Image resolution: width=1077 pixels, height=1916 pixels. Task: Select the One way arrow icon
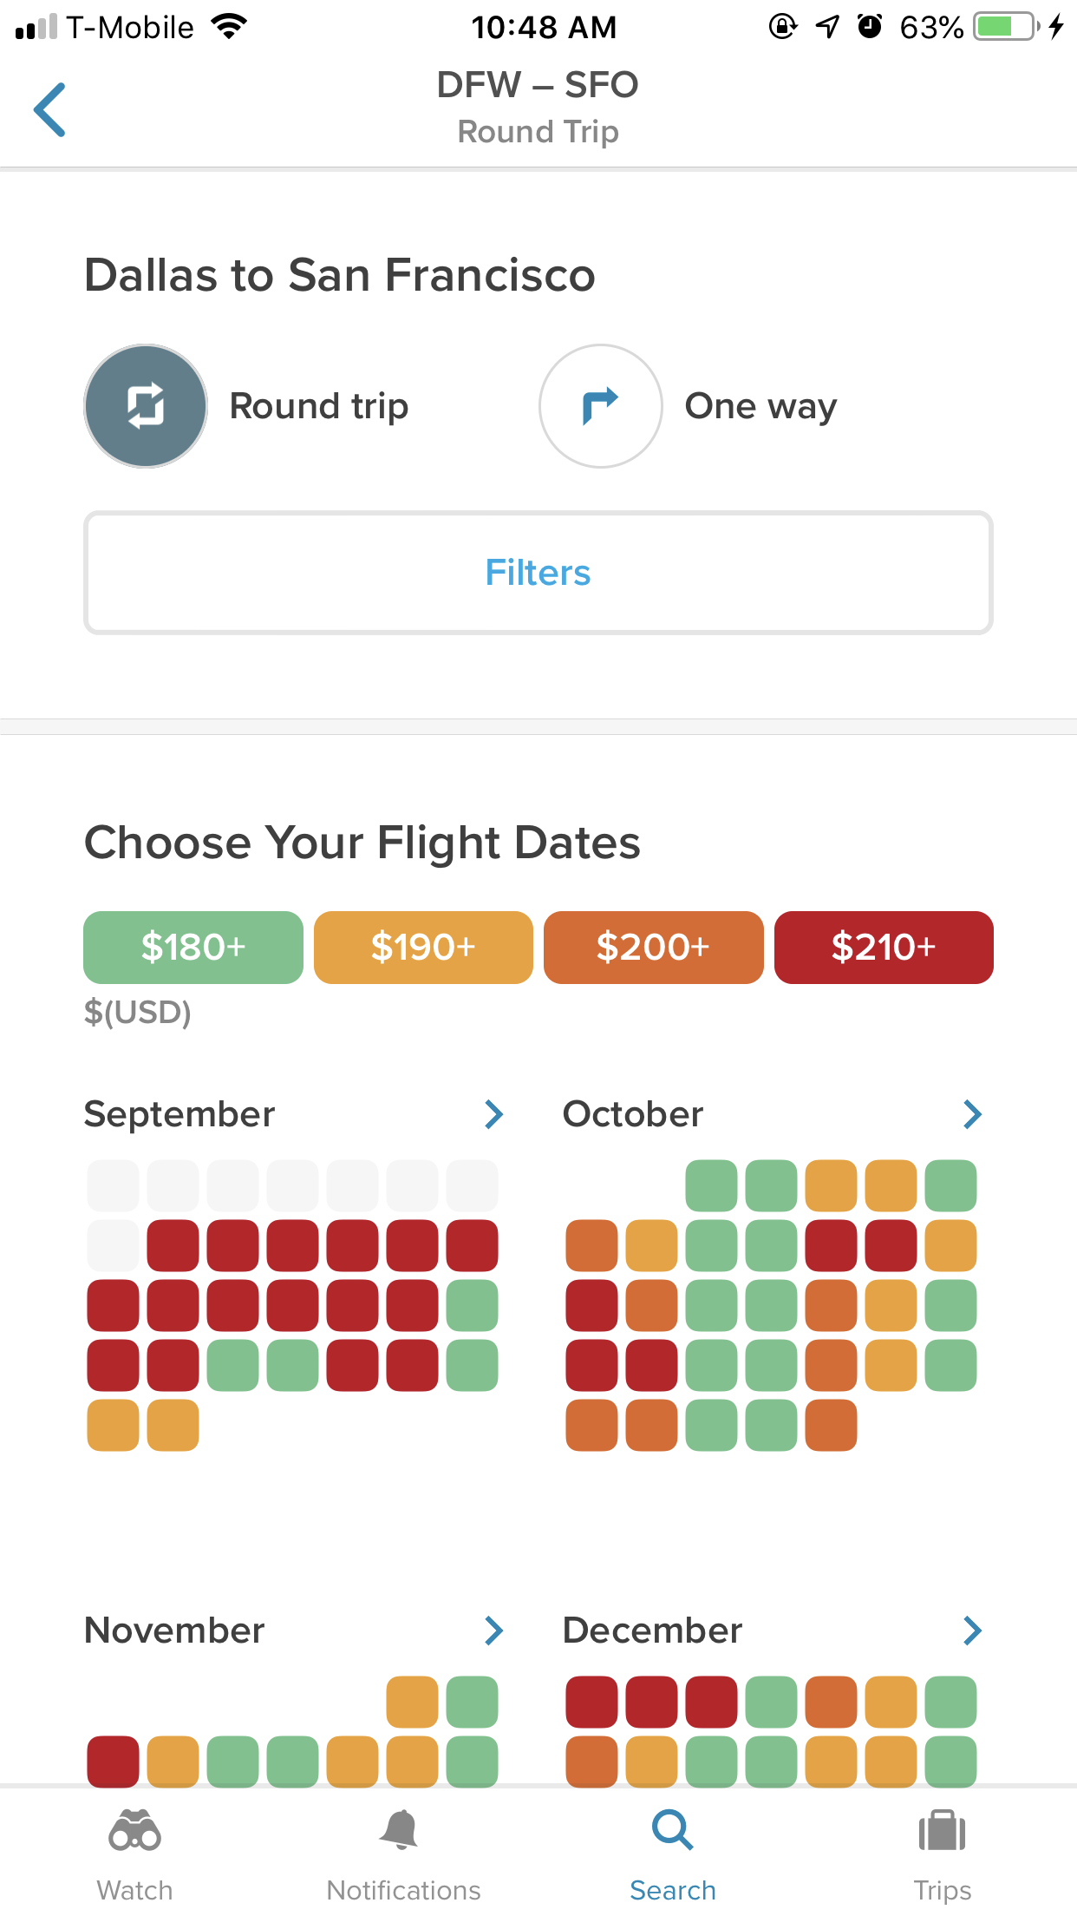click(600, 406)
